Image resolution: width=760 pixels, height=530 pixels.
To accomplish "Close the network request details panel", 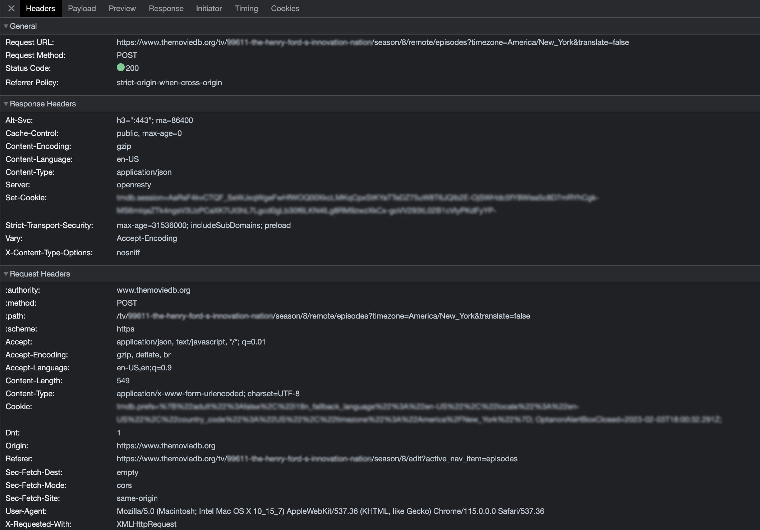I will point(11,8).
